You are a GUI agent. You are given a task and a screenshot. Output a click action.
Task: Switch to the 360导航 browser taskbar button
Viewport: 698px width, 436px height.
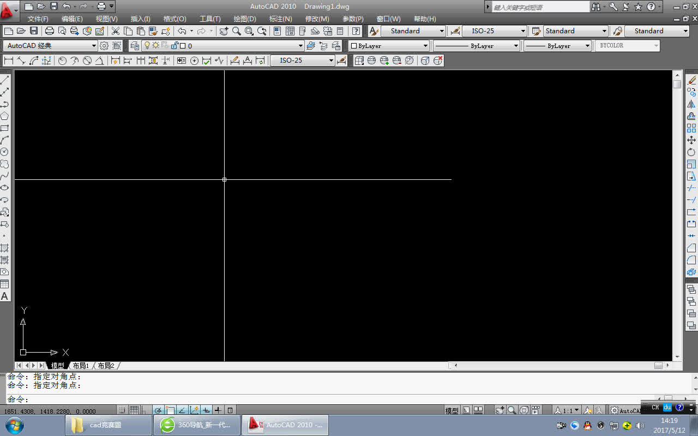tap(197, 425)
